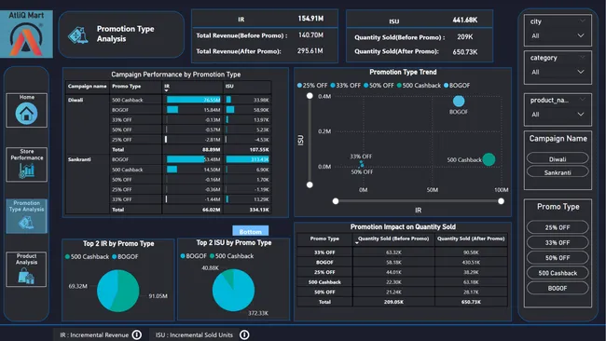The height and width of the screenshot is (341, 606).
Task: Open Store Performance chart icon
Action: [27, 170]
